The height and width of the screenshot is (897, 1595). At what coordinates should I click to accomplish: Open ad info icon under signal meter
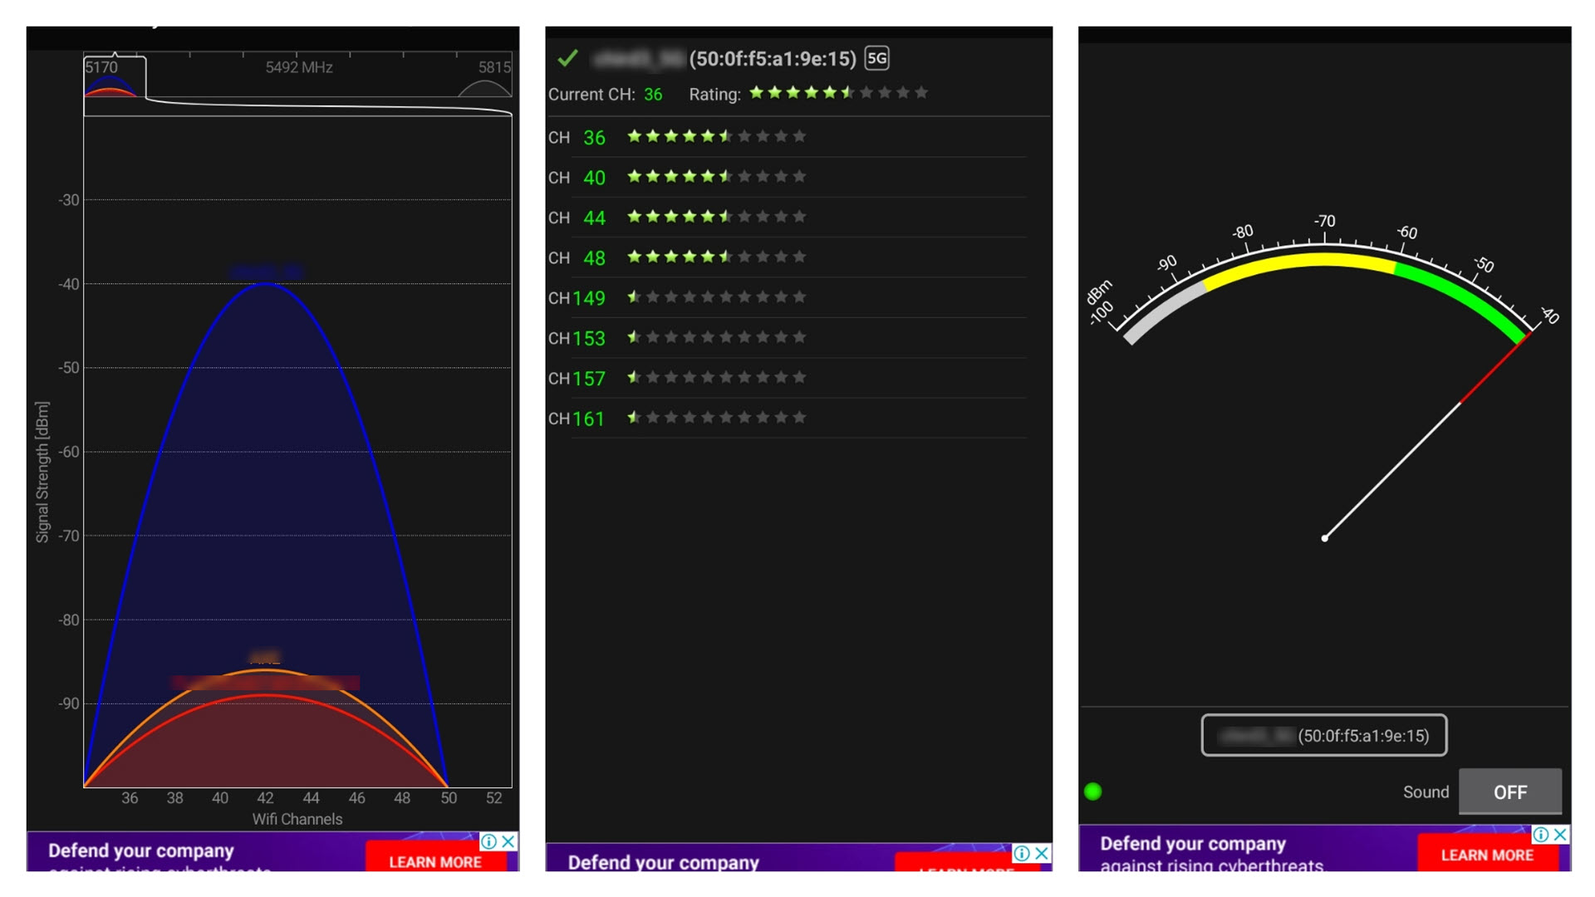coord(1541,834)
